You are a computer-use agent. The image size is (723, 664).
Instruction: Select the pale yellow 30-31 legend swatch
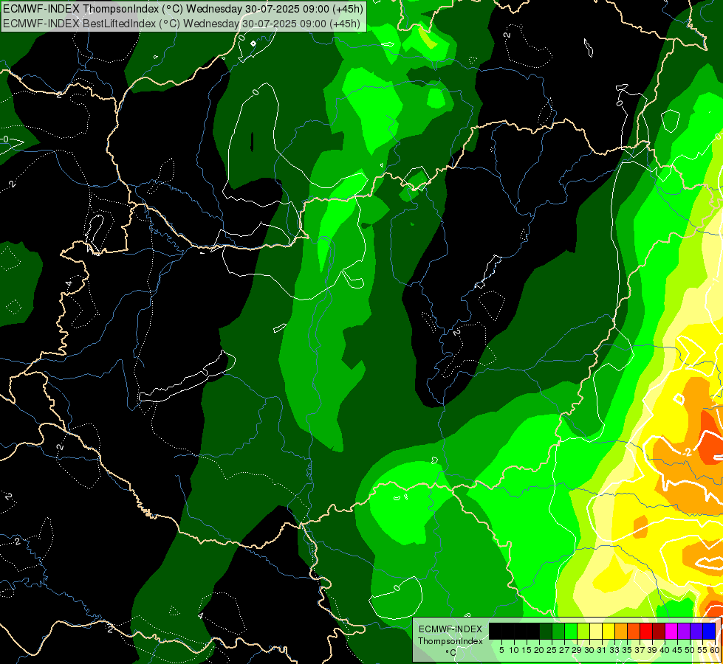click(596, 631)
